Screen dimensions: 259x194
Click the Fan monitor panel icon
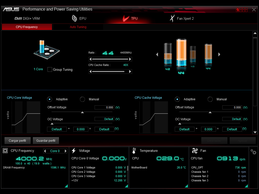coord(195,151)
